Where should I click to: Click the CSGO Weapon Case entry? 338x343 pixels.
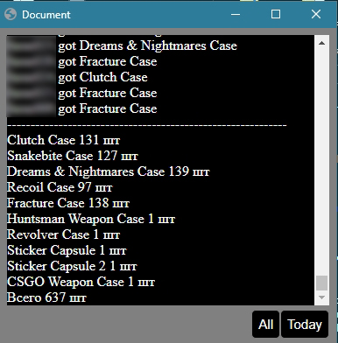81,282
